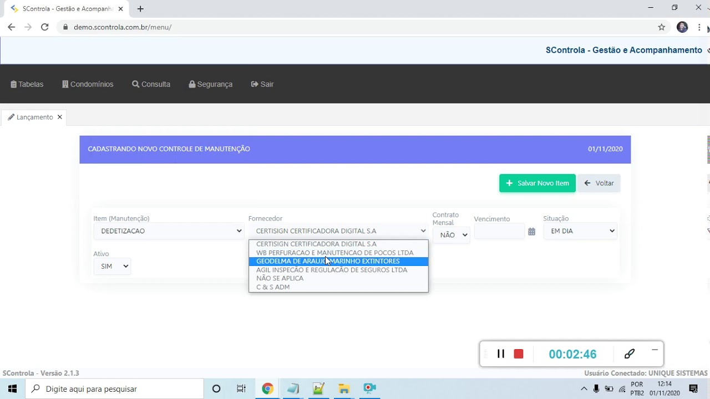Open the Vencimento calendar icon
Screen dimensions: 710x399
531,232
